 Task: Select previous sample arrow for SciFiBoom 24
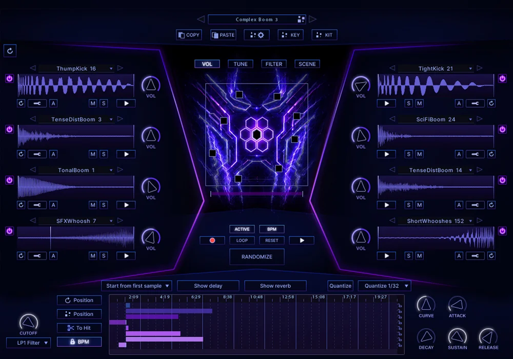coord(392,119)
